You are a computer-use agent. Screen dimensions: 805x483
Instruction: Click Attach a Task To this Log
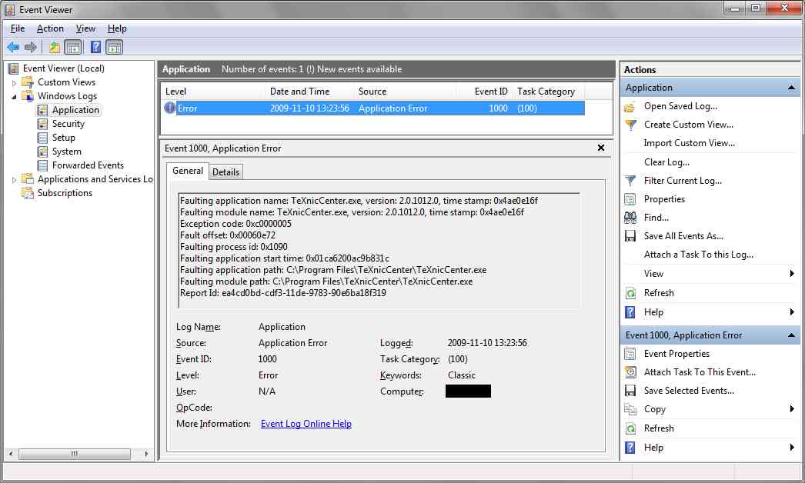click(698, 255)
